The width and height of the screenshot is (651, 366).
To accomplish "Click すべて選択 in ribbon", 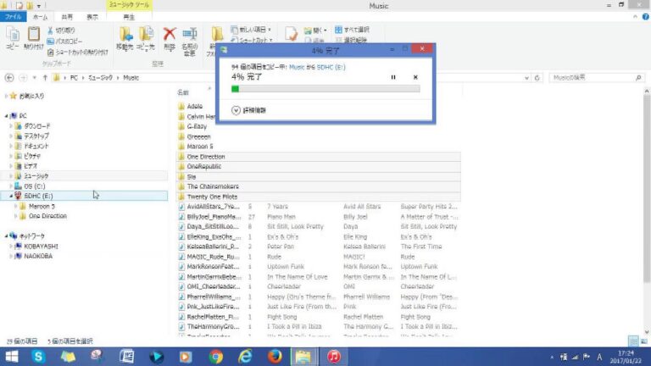I will pos(352,30).
